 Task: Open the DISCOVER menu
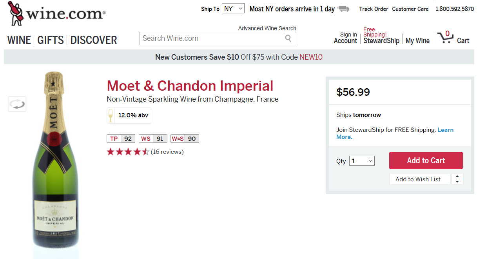[x=94, y=40]
